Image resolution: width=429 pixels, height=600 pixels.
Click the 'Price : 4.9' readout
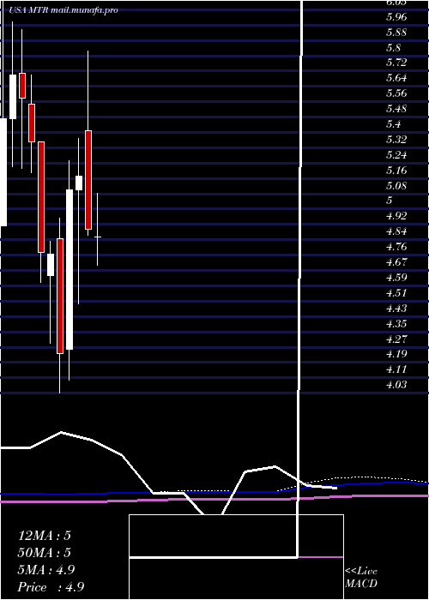pyautogui.click(x=51, y=587)
